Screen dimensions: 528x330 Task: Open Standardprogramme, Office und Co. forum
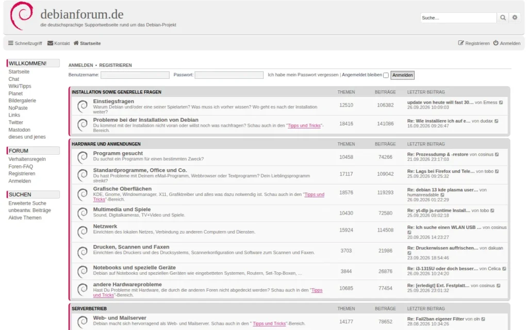point(140,170)
